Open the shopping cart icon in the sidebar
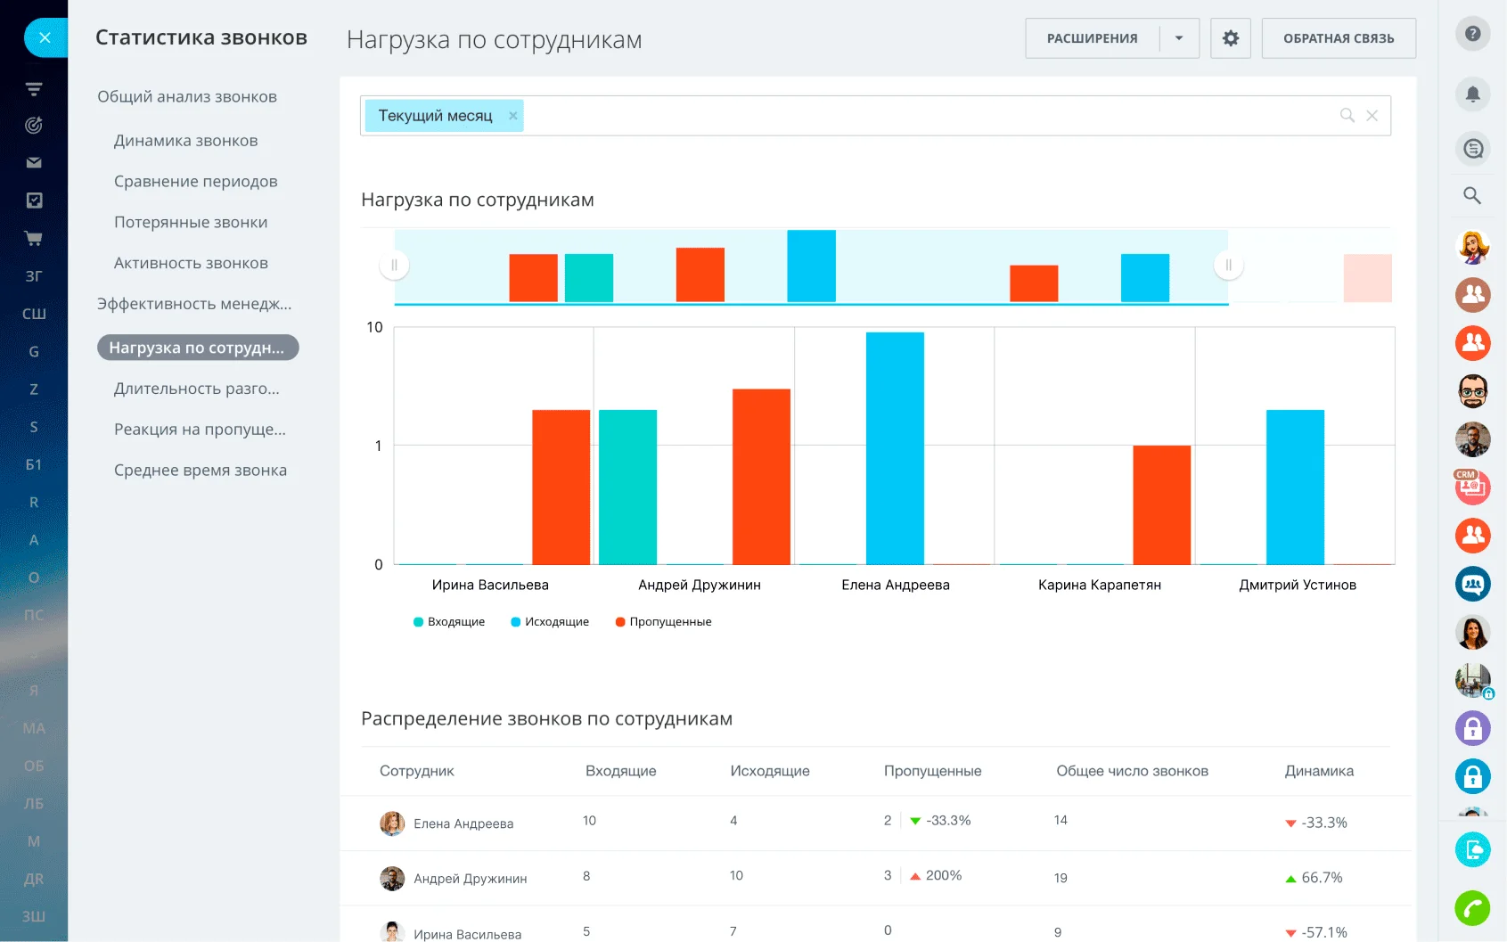Viewport: 1507px width, 942px height. tap(34, 238)
